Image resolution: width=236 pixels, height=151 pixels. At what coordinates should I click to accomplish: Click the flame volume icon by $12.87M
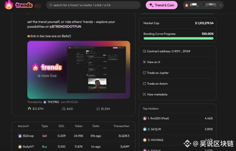(29, 109)
